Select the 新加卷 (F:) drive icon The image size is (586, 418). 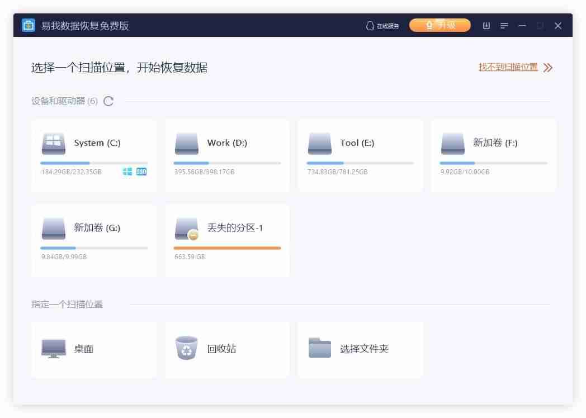[x=452, y=144]
